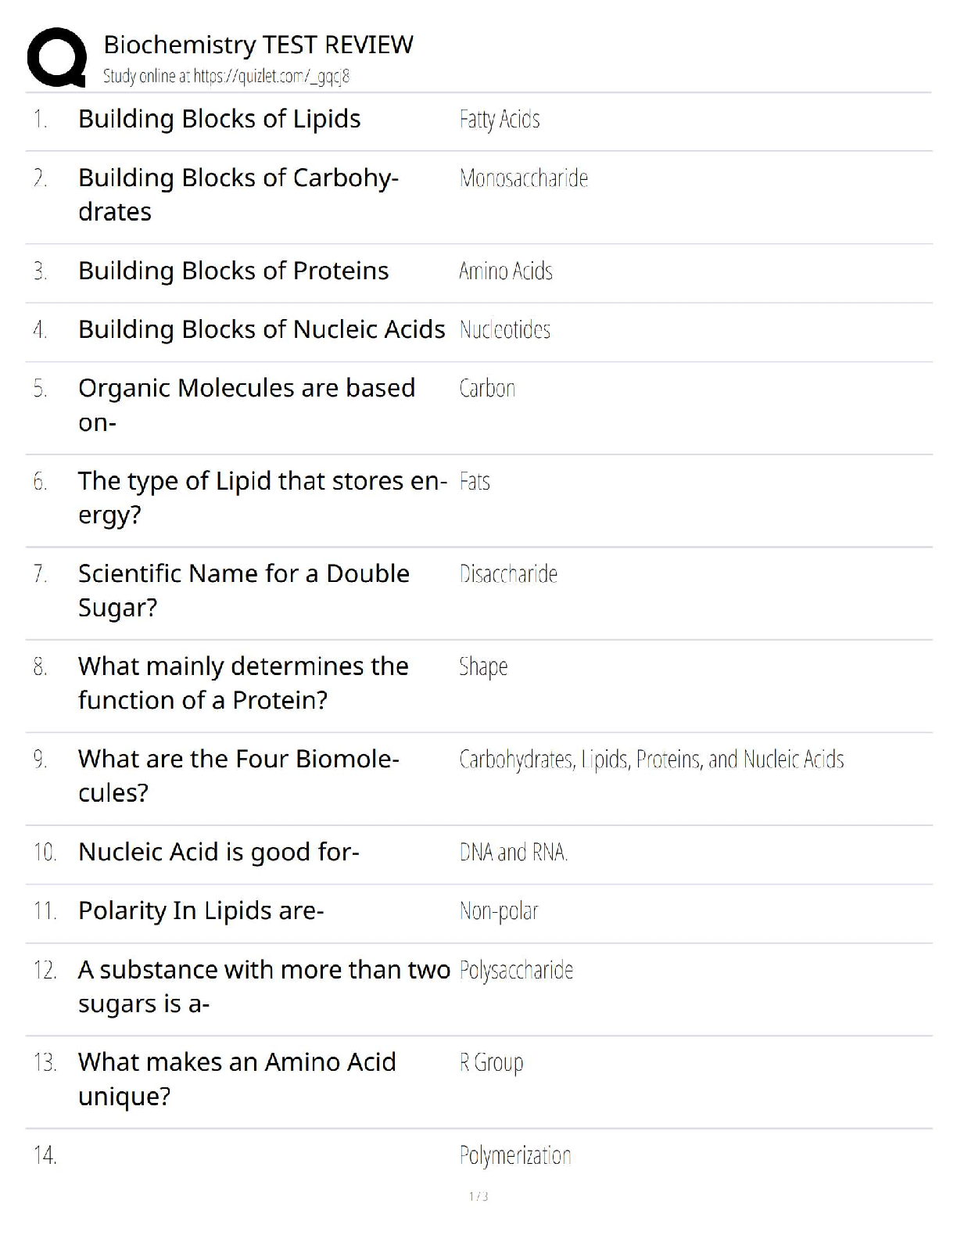Select the Building Blocks of Proteins term
The height and width of the screenshot is (1239, 957).
pos(233,271)
